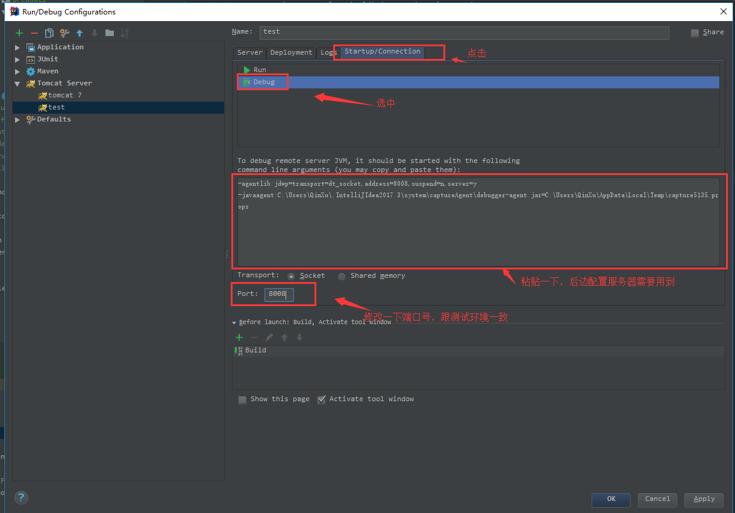This screenshot has height=513, width=735.
Task: Expand the Application node arrow
Action: pos(17,47)
